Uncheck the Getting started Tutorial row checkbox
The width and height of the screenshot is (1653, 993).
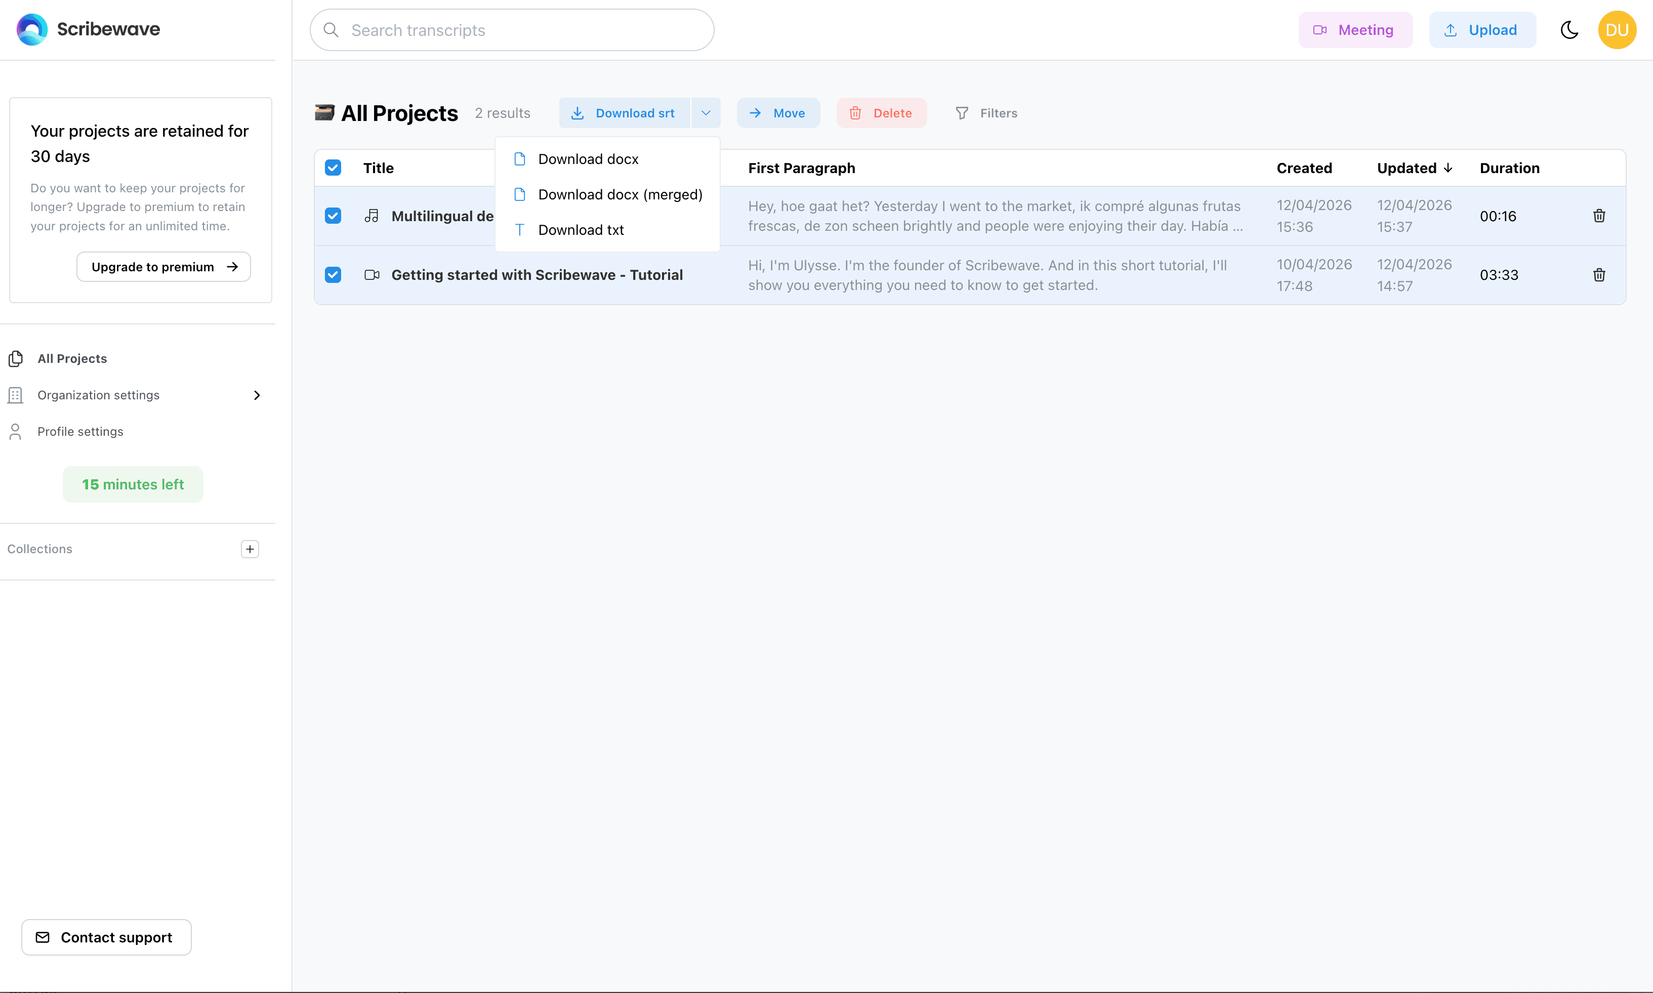pyautogui.click(x=333, y=274)
